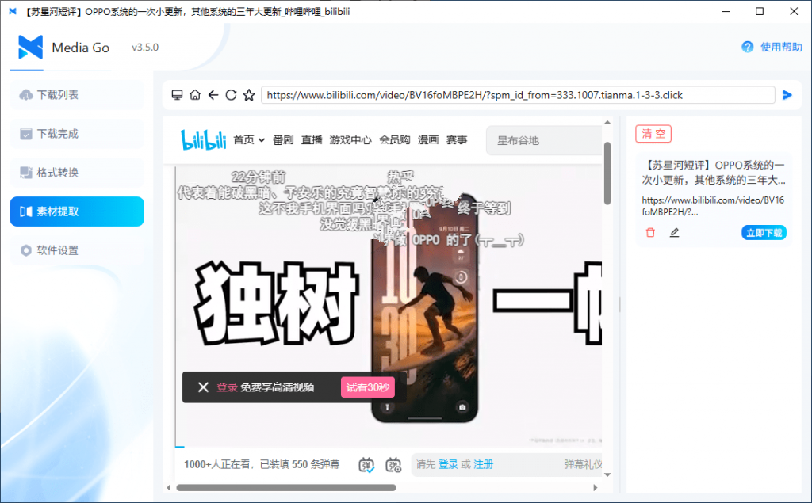Go to browser home page icon
812x503 pixels.
pos(195,95)
